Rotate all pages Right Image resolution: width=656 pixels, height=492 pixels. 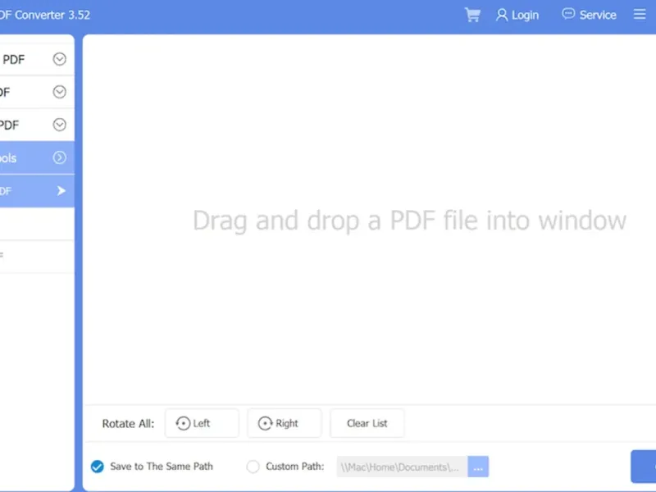click(285, 423)
